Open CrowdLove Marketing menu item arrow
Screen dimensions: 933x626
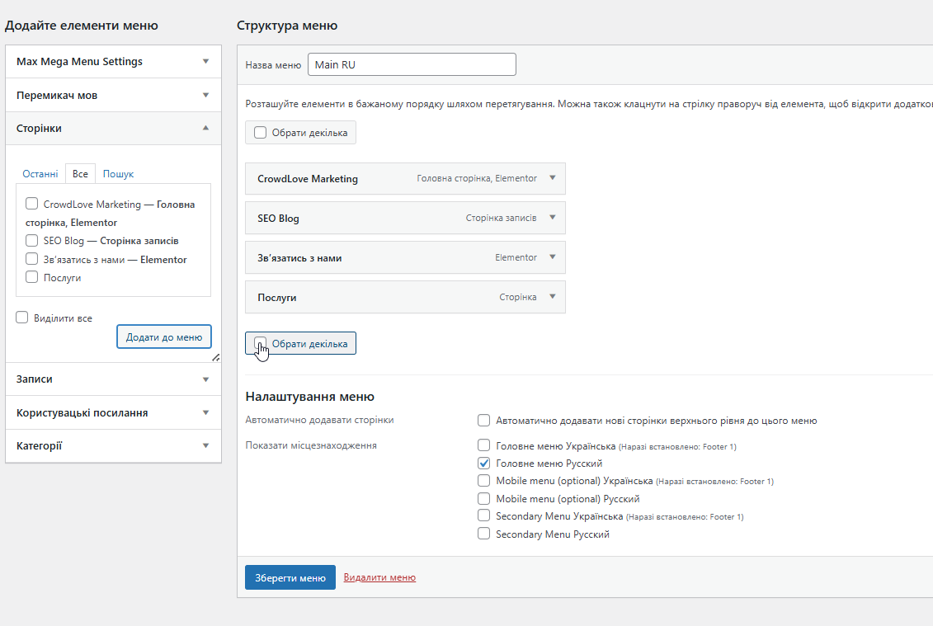coord(553,178)
